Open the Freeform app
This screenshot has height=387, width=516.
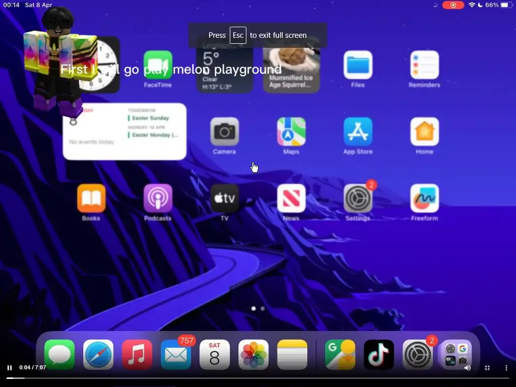[x=424, y=198]
